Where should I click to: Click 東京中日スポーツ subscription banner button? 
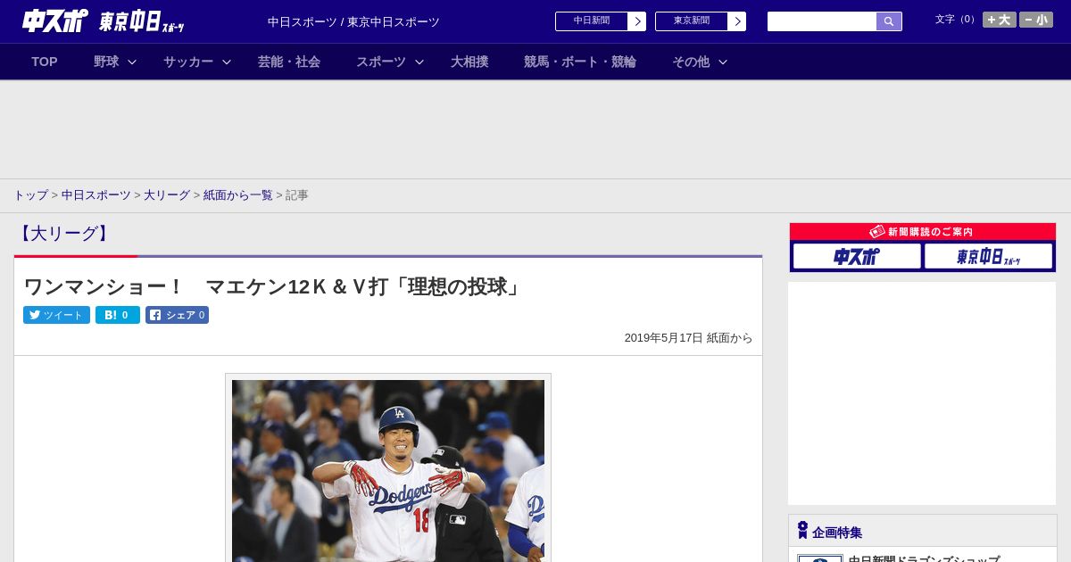click(988, 256)
